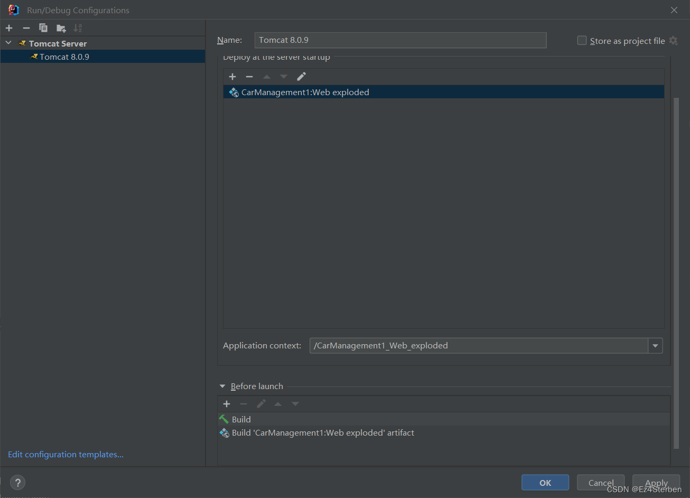Screen dimensions: 690x498
Task: Click the Cancel button
Action: tap(601, 483)
